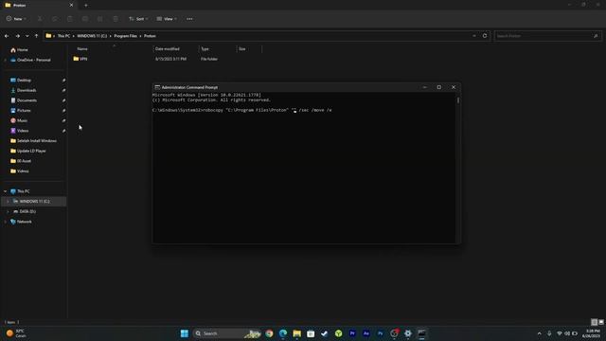606x341 pixels.
Task: Click WINDOWS 11 (C:) in the breadcrumb
Action: [x=92, y=36]
